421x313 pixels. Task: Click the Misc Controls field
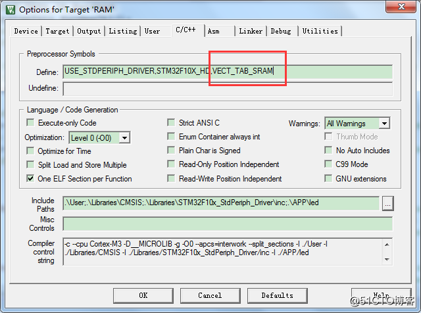(x=228, y=224)
